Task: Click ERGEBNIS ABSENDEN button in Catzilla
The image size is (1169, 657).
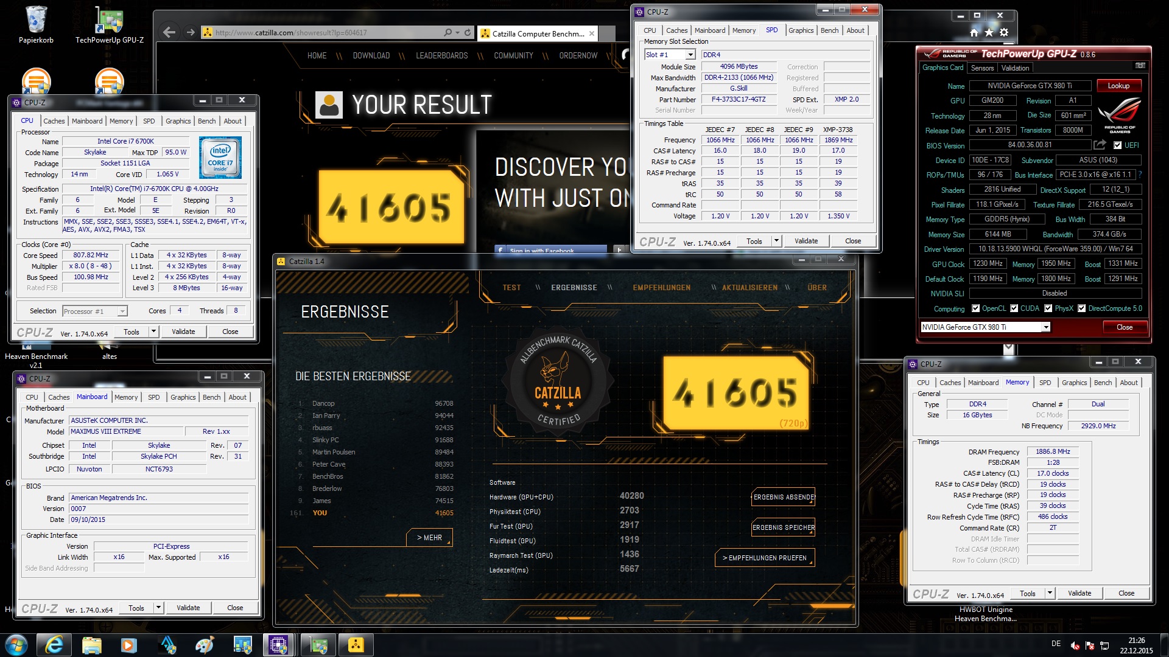Action: 784,497
